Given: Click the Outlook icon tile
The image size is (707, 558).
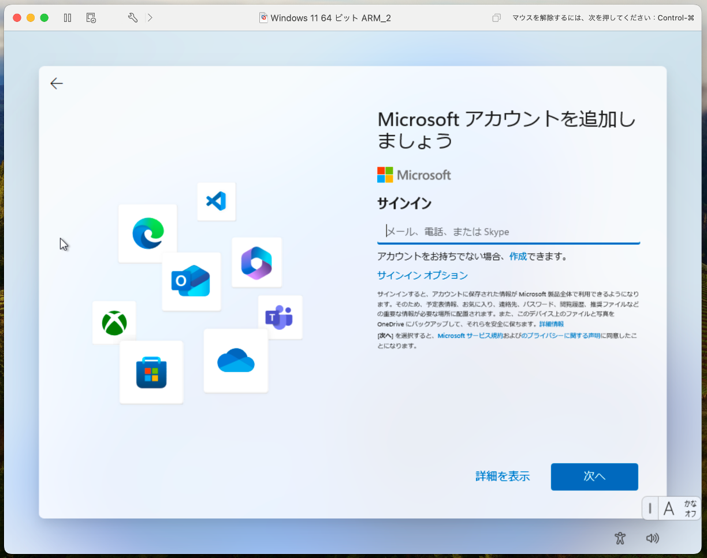Looking at the screenshot, I should tap(191, 281).
